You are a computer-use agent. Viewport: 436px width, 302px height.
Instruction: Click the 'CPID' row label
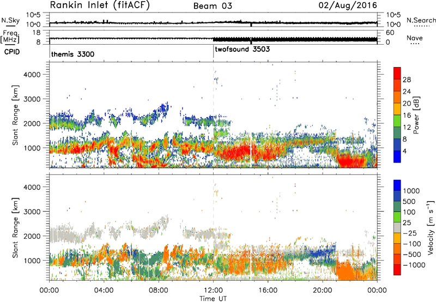pyautogui.click(x=12, y=52)
